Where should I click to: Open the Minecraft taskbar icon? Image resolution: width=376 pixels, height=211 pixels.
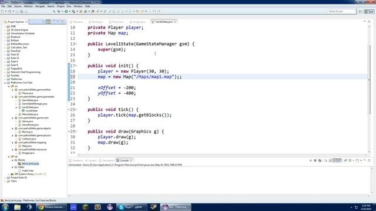click(x=85, y=207)
